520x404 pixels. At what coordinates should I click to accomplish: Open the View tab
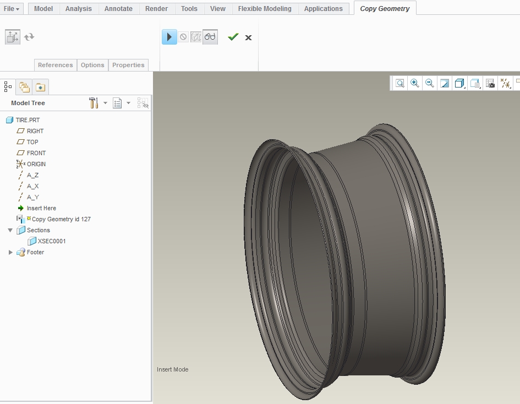[218, 9]
